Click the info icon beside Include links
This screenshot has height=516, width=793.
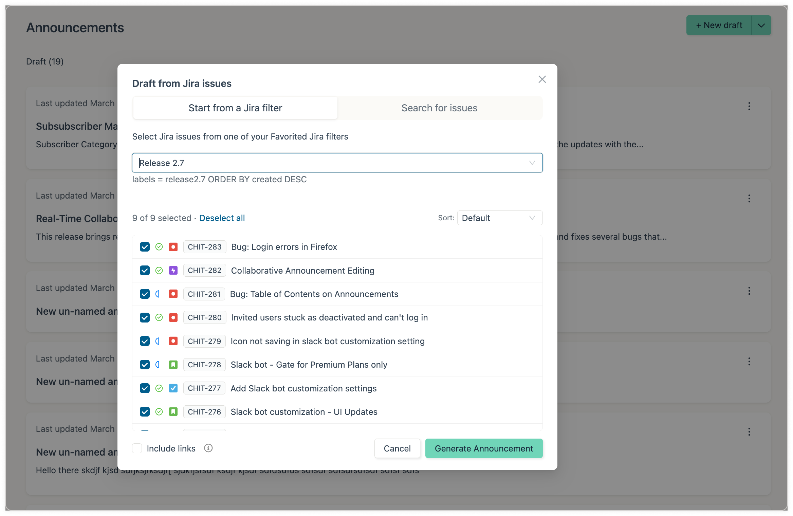pos(208,448)
